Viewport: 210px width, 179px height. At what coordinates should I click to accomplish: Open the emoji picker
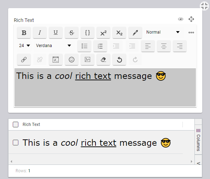[x=71, y=59]
